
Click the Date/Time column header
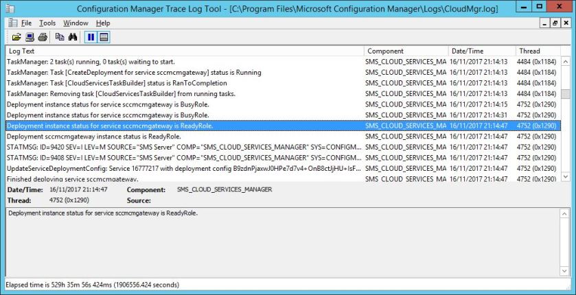coord(482,51)
